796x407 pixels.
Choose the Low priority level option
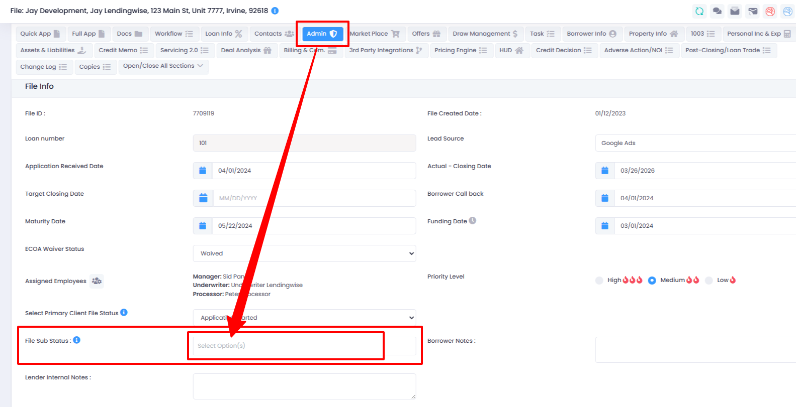pos(709,281)
